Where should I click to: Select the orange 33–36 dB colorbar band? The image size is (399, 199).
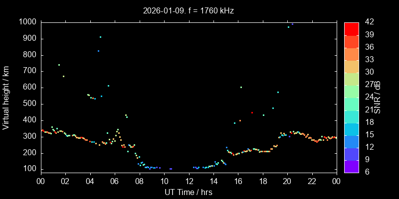(x=351, y=54)
